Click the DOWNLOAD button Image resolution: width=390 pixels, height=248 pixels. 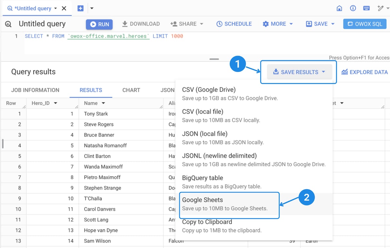(x=141, y=24)
